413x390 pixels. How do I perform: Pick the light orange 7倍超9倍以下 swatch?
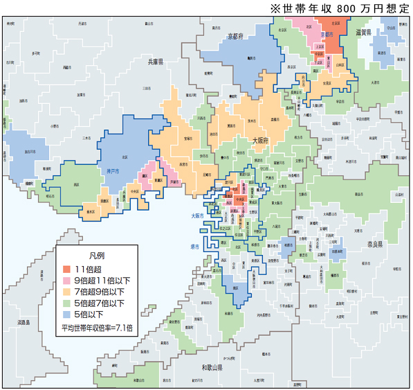pyautogui.click(x=66, y=292)
